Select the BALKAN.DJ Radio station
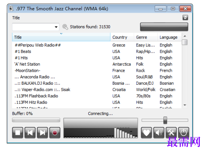This screenshot has width=207, height=153. [97, 83]
